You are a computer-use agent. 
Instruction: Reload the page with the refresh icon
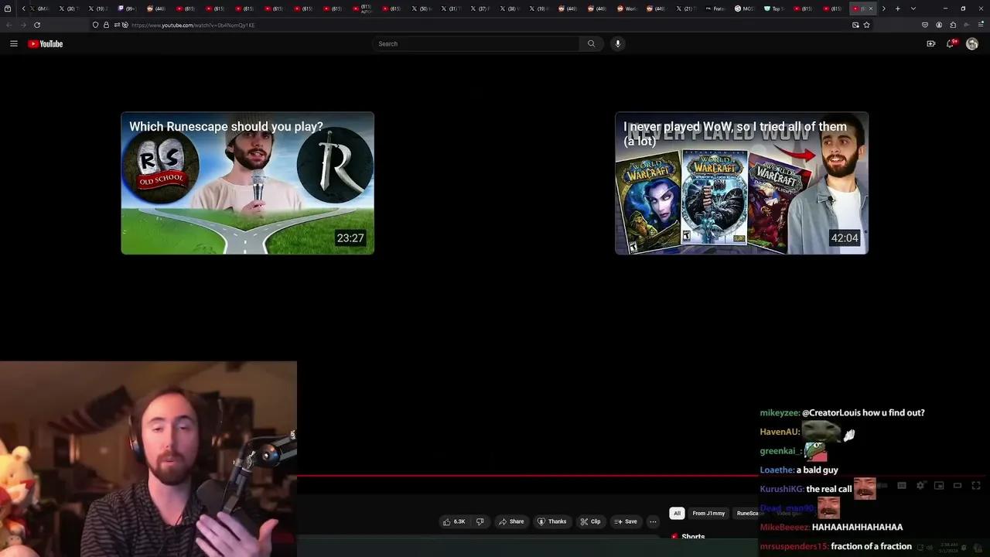pos(37,25)
